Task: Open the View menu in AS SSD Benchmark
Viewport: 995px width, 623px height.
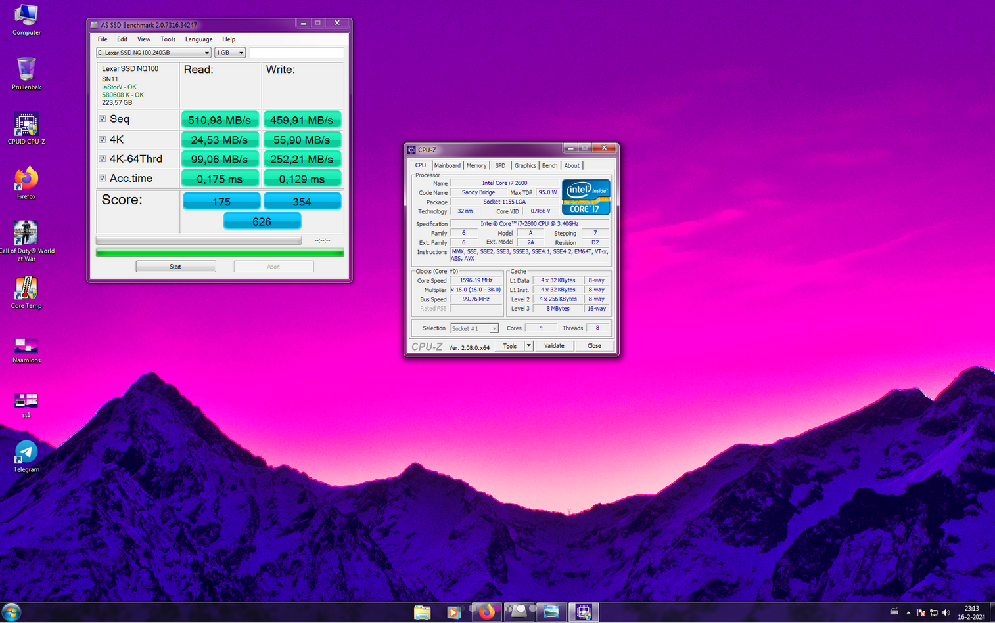Action: pos(144,39)
